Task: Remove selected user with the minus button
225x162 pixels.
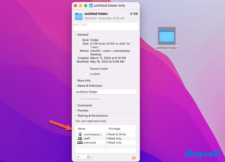Action: pyautogui.click(x=83, y=157)
